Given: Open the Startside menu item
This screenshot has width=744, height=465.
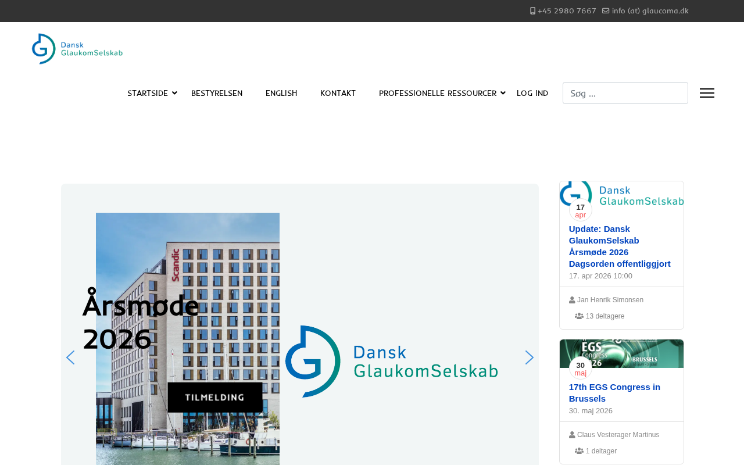Looking at the screenshot, I should pos(148,93).
